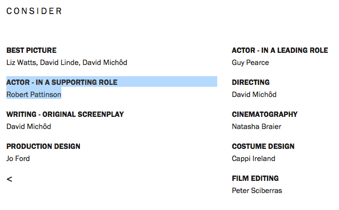Click the DIRECTING category heading
The width and height of the screenshot is (339, 210).
click(x=251, y=82)
